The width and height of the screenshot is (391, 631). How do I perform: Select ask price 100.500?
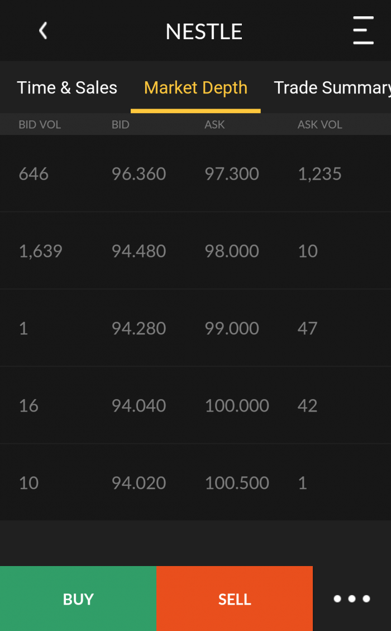237,483
